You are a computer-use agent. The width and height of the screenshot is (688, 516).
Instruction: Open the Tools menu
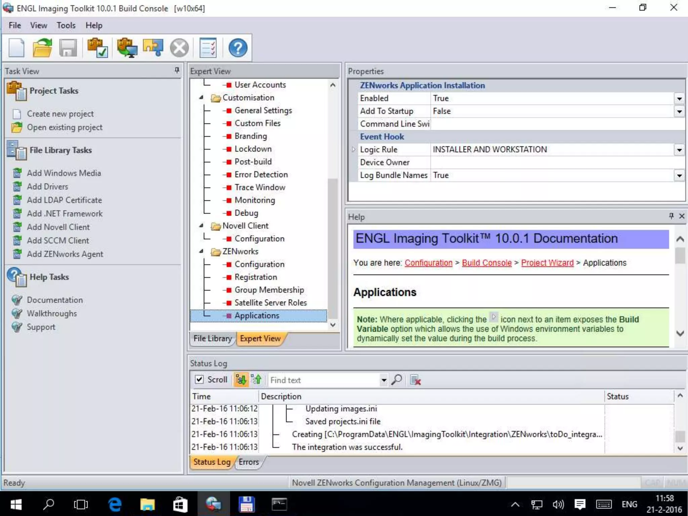tap(66, 26)
